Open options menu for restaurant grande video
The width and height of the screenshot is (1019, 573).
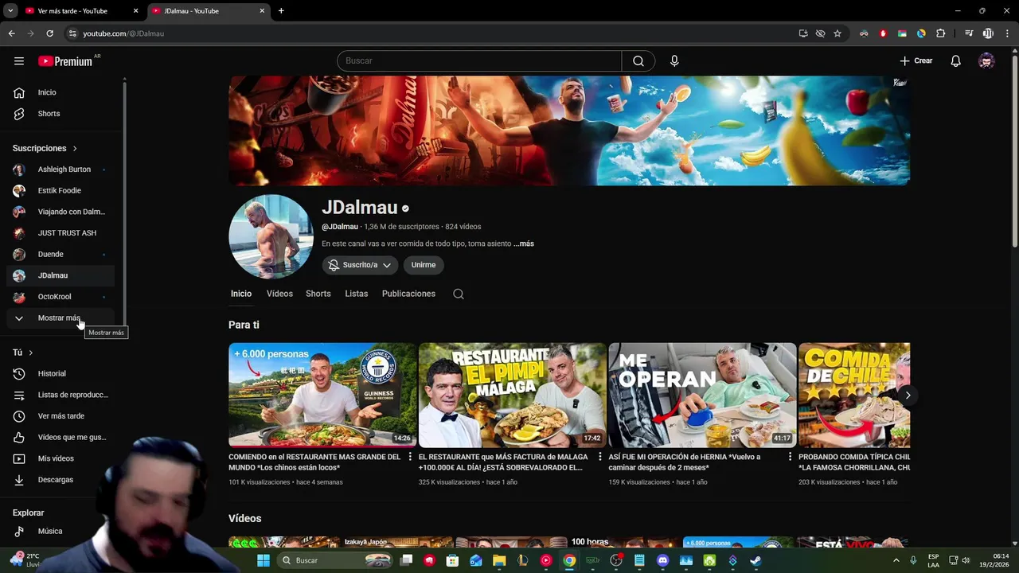click(410, 457)
